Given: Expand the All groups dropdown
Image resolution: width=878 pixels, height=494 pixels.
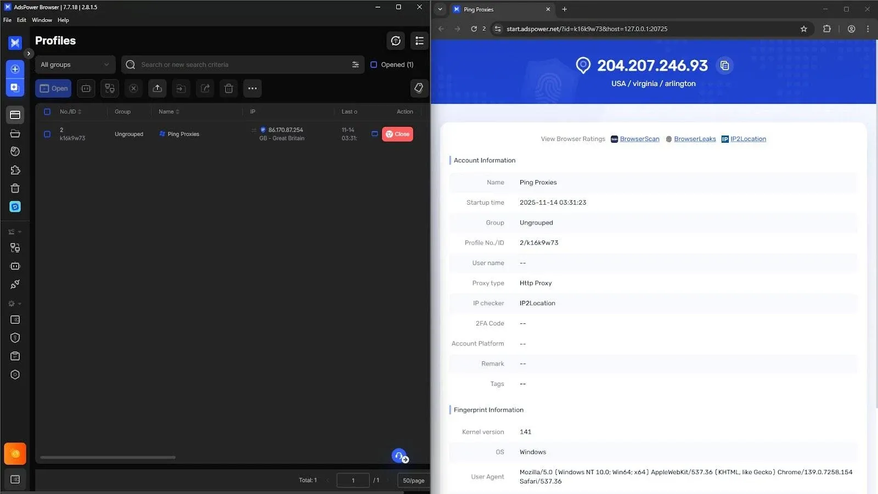Looking at the screenshot, I should (x=75, y=65).
